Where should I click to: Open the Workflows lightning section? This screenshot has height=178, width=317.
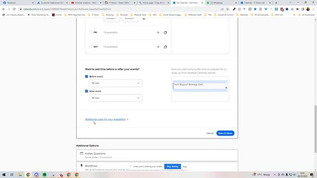[157, 167]
